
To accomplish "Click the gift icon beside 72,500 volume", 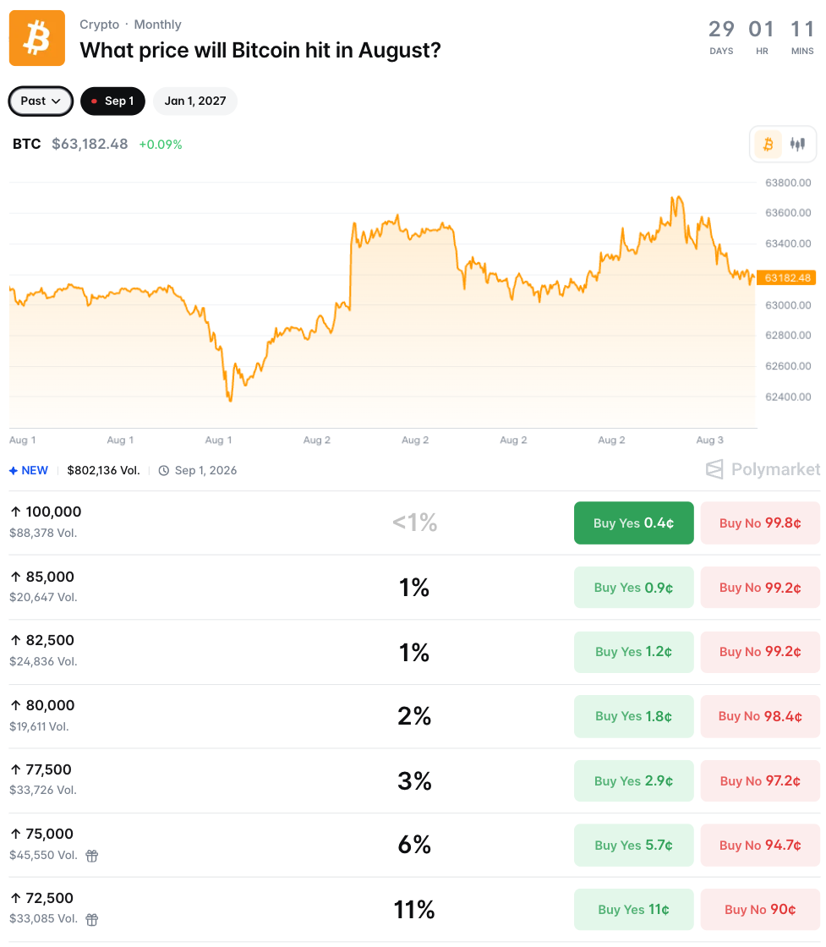I will (92, 919).
